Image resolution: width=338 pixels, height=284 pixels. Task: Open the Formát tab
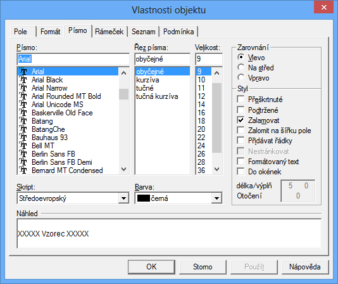pos(50,32)
